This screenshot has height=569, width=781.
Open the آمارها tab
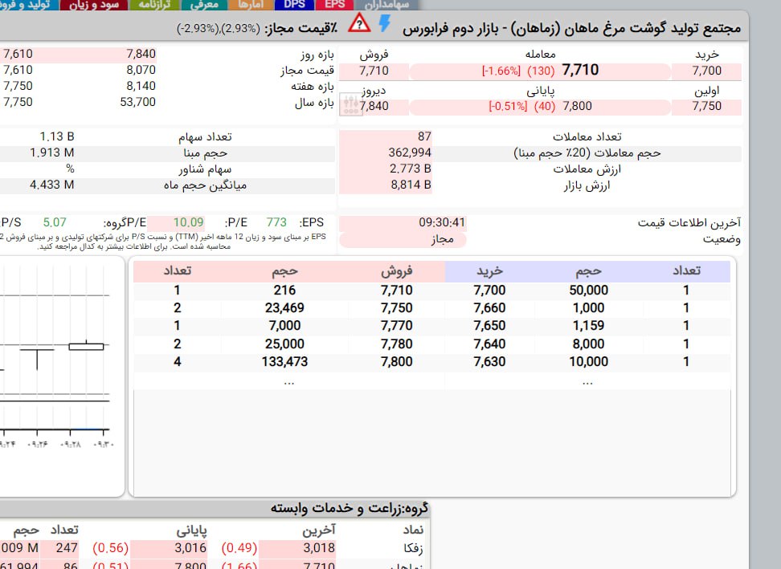251,5
